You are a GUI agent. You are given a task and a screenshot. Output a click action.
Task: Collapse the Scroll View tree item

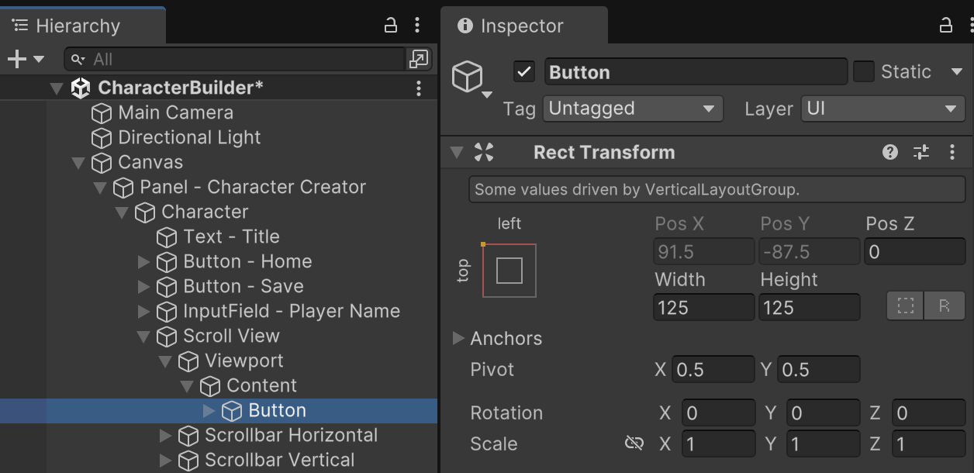coord(143,336)
